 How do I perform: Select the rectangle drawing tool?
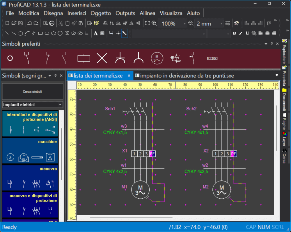(40, 33)
